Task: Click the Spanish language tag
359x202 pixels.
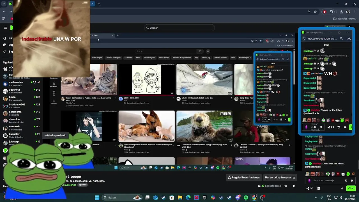Action: click(x=82, y=185)
